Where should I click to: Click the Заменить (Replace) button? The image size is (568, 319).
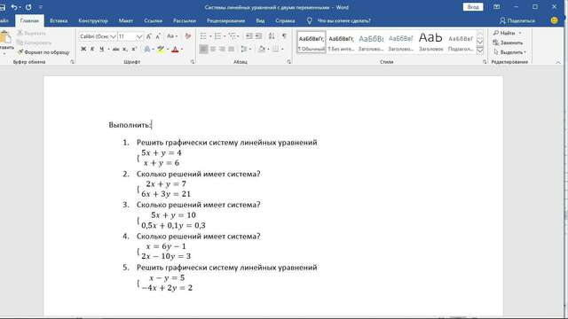(x=508, y=43)
